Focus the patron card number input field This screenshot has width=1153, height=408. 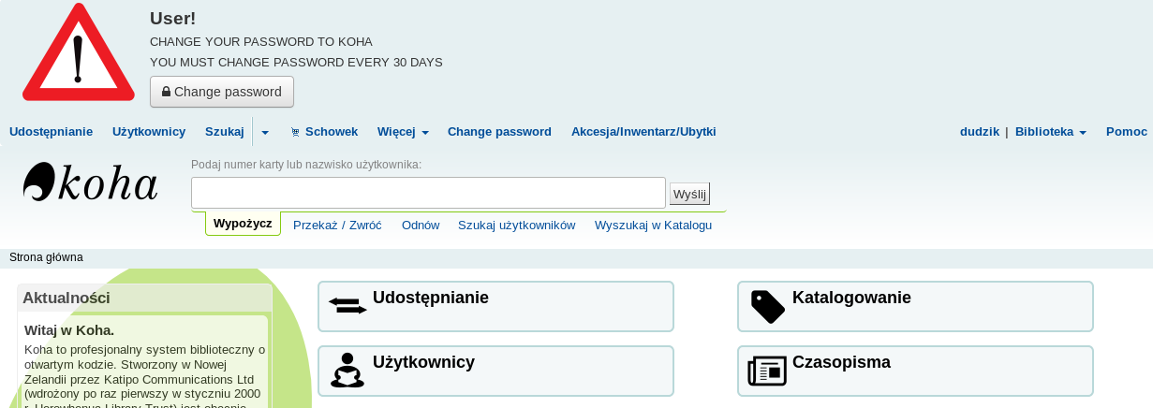tap(428, 193)
